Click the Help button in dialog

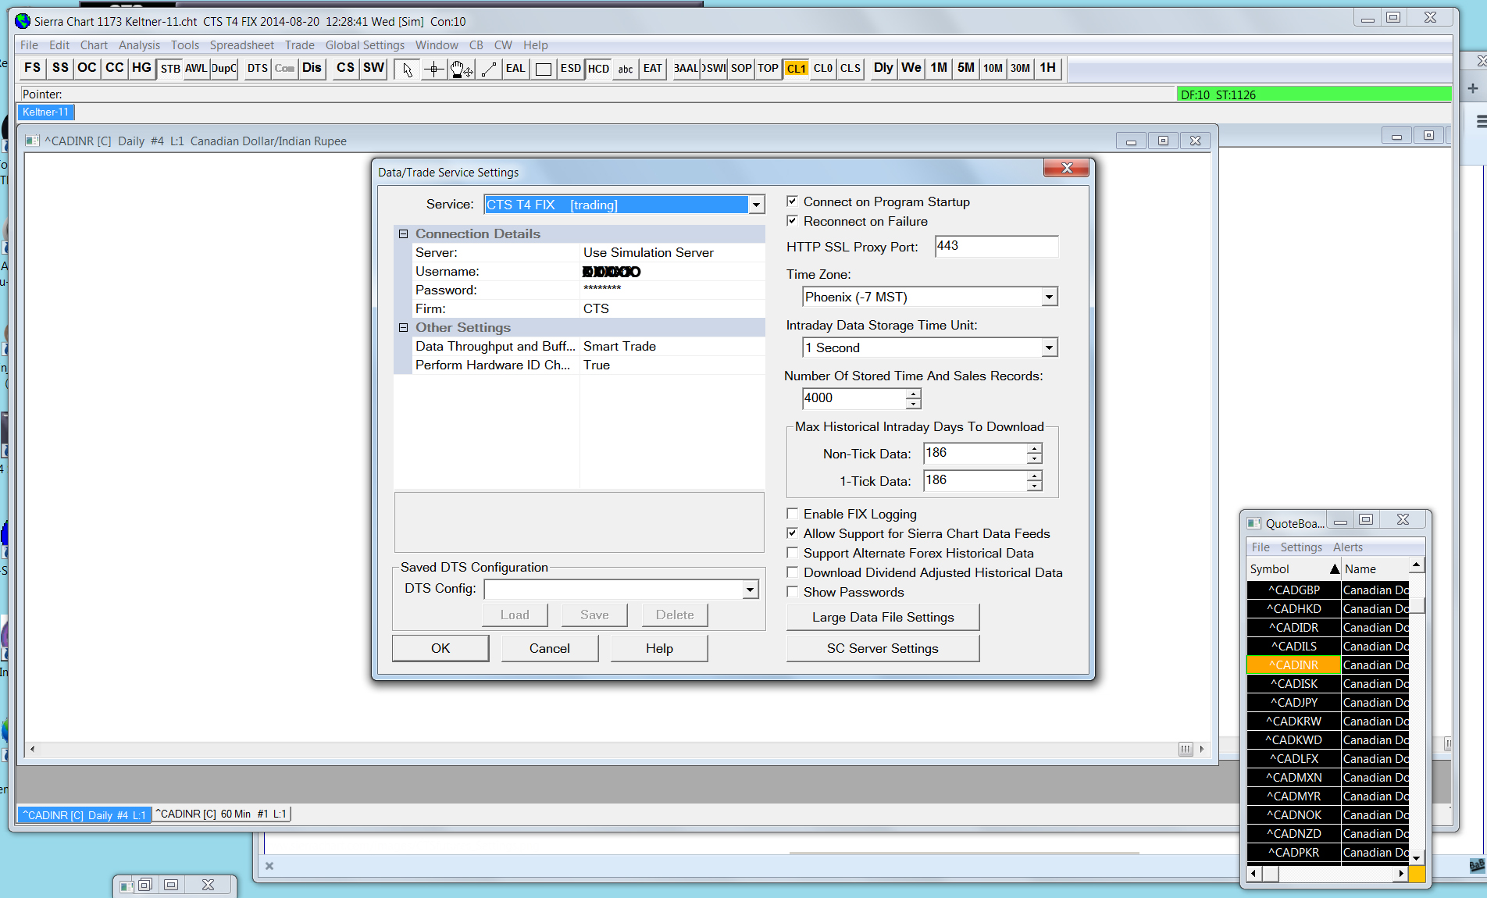(x=659, y=648)
